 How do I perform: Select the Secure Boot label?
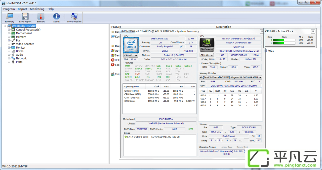(x=242, y=147)
